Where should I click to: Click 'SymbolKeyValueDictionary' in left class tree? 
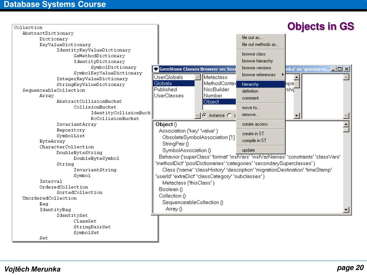(x=108, y=73)
